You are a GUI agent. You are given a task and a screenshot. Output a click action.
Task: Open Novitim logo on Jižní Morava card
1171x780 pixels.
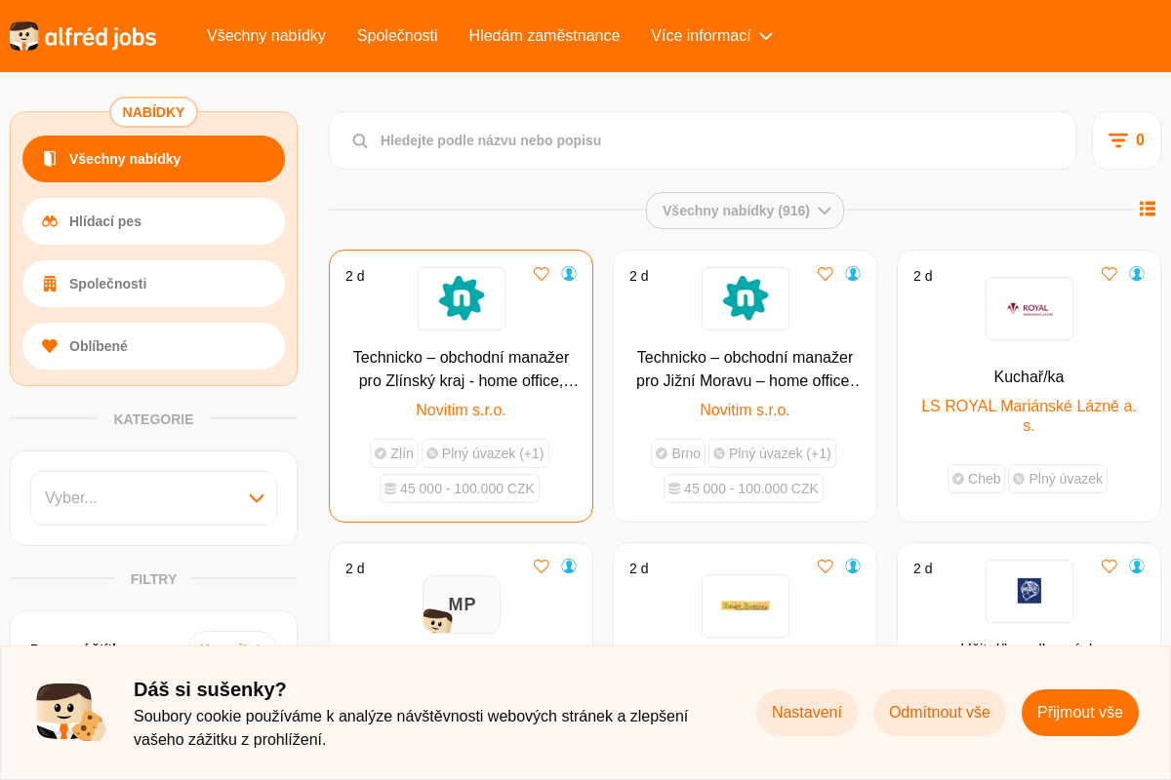[746, 298]
